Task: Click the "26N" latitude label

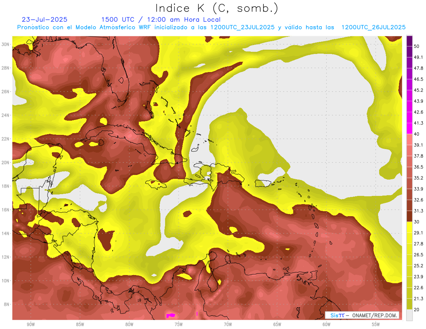Action: point(5,91)
